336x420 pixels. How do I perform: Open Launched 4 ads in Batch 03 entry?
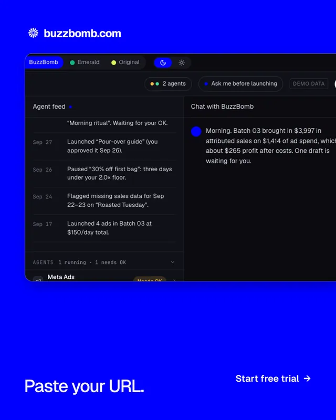(104, 228)
